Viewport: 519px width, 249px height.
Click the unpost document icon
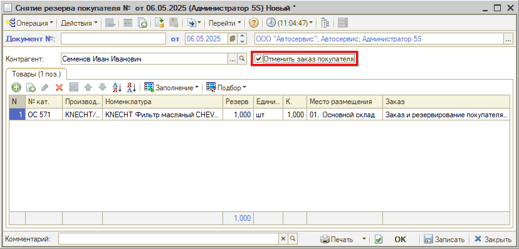click(174, 23)
